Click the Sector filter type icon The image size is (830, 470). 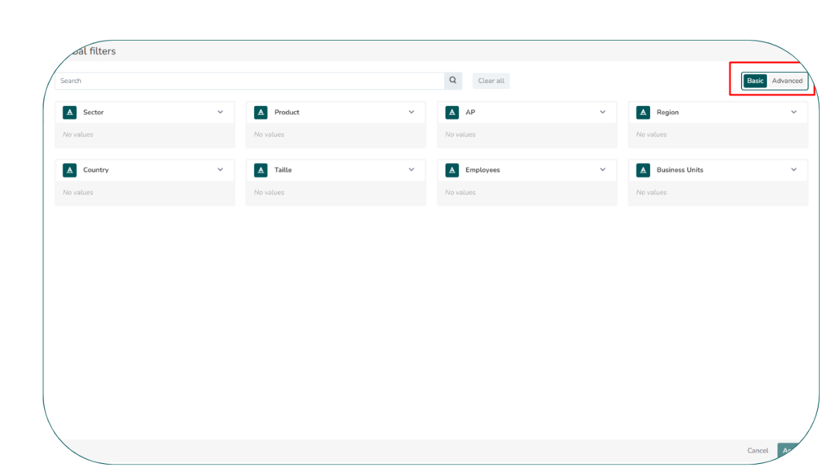click(69, 112)
